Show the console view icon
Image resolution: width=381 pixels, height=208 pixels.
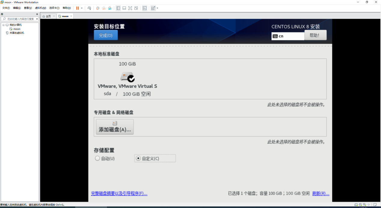(145, 8)
